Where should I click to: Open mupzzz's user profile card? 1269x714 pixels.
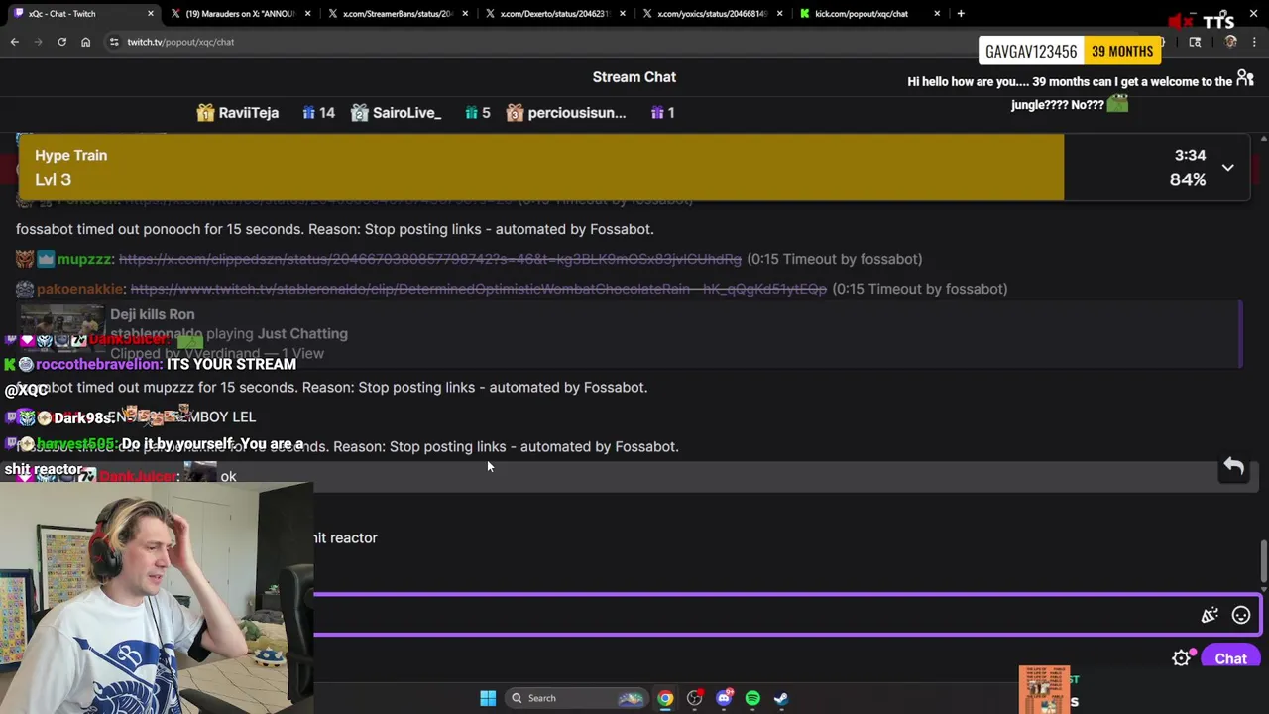tap(84, 259)
